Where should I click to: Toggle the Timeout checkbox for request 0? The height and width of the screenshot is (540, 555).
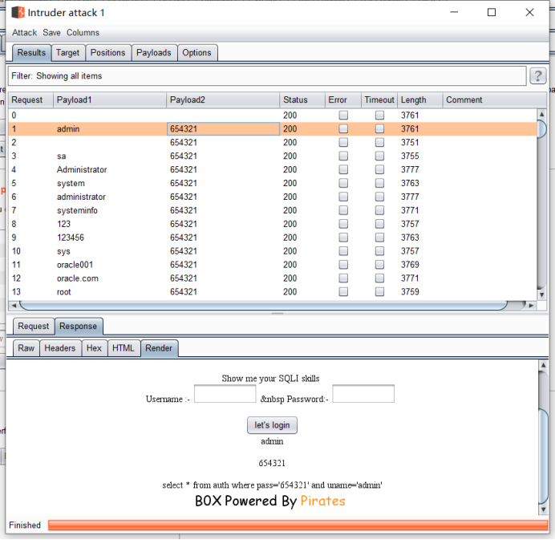(x=379, y=115)
